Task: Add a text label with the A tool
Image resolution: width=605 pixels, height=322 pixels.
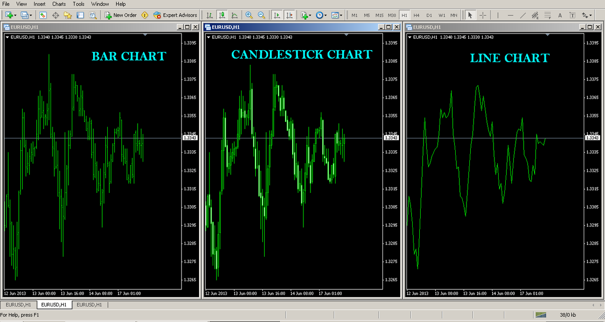Action: pyautogui.click(x=560, y=15)
